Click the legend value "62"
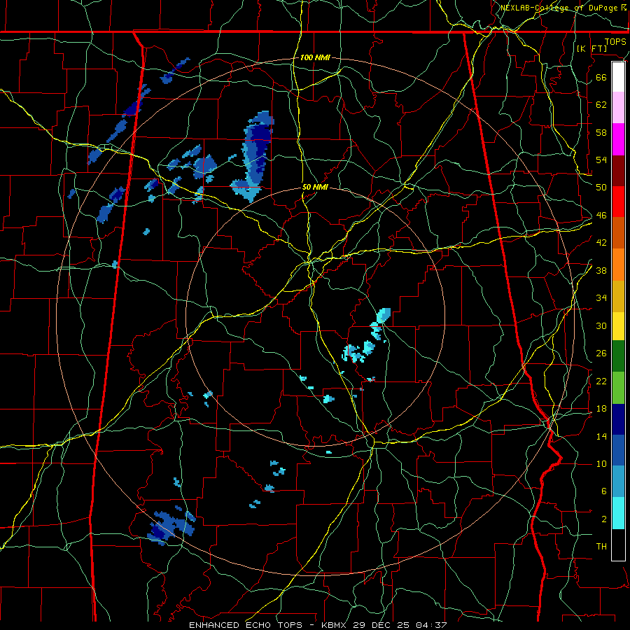Screen dimensions: 630x630 click(601, 104)
